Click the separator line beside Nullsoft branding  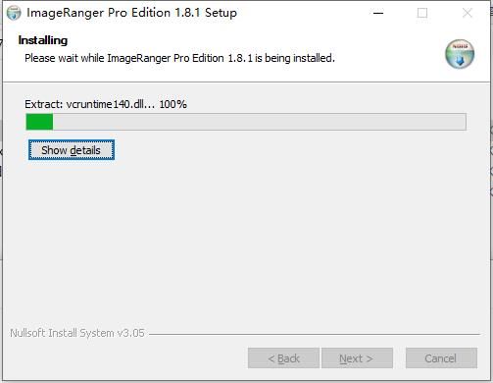[x=315, y=335]
